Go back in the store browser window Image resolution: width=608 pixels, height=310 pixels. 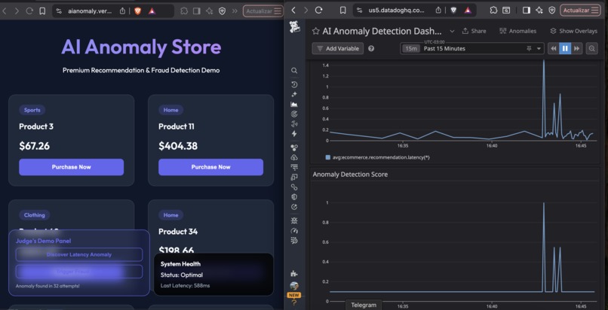coord(5,11)
